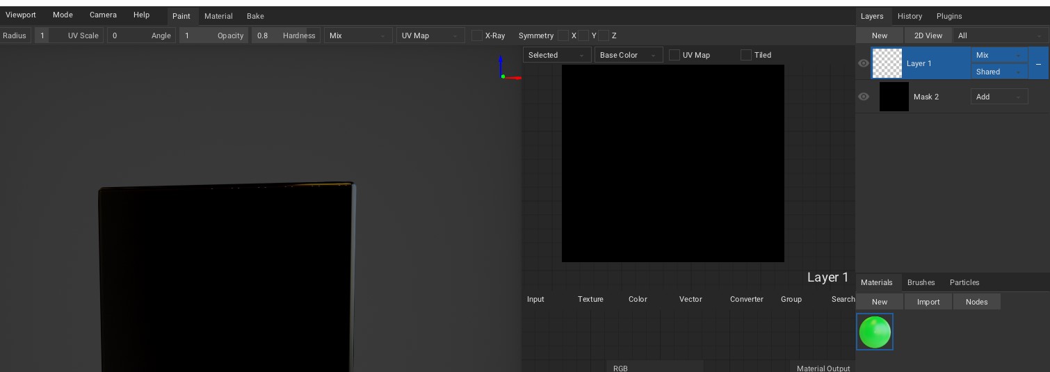Toggle visibility eye of Mask 2
The width and height of the screenshot is (1050, 372).
tap(864, 97)
